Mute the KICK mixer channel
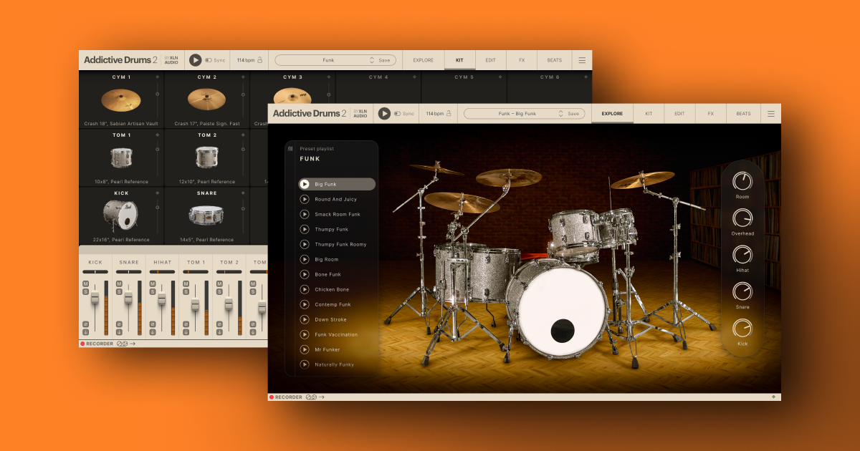This screenshot has height=451, width=860. point(85,284)
